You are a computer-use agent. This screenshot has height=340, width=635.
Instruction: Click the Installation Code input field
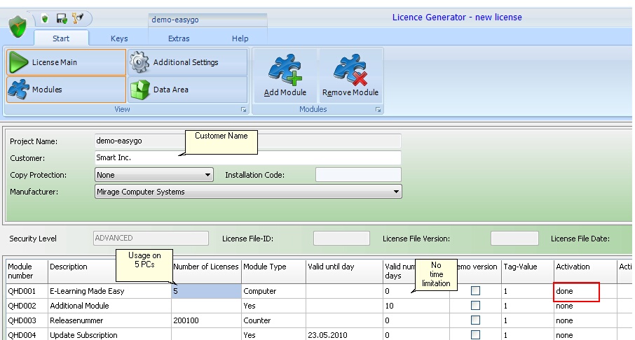coord(358,175)
